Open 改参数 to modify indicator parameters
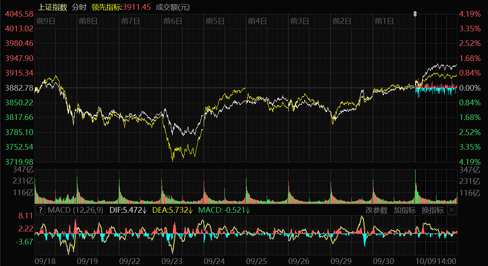This screenshot has height=266, width=488. (377, 210)
